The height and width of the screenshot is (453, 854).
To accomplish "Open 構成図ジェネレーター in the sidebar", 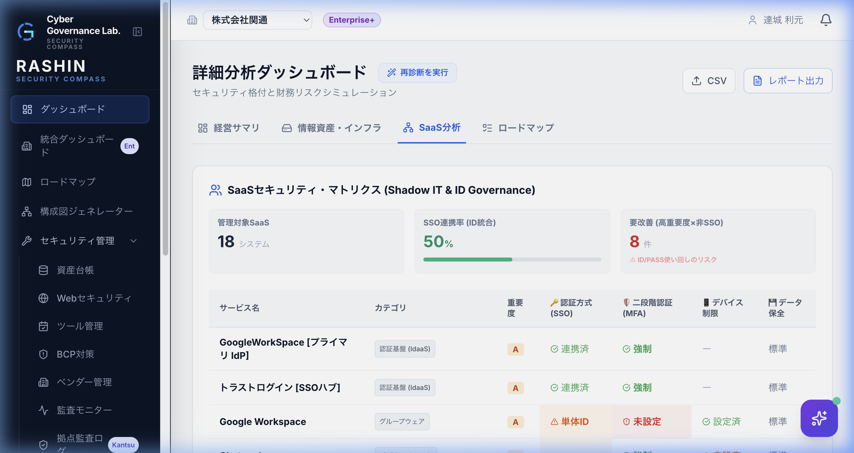I will (x=80, y=211).
